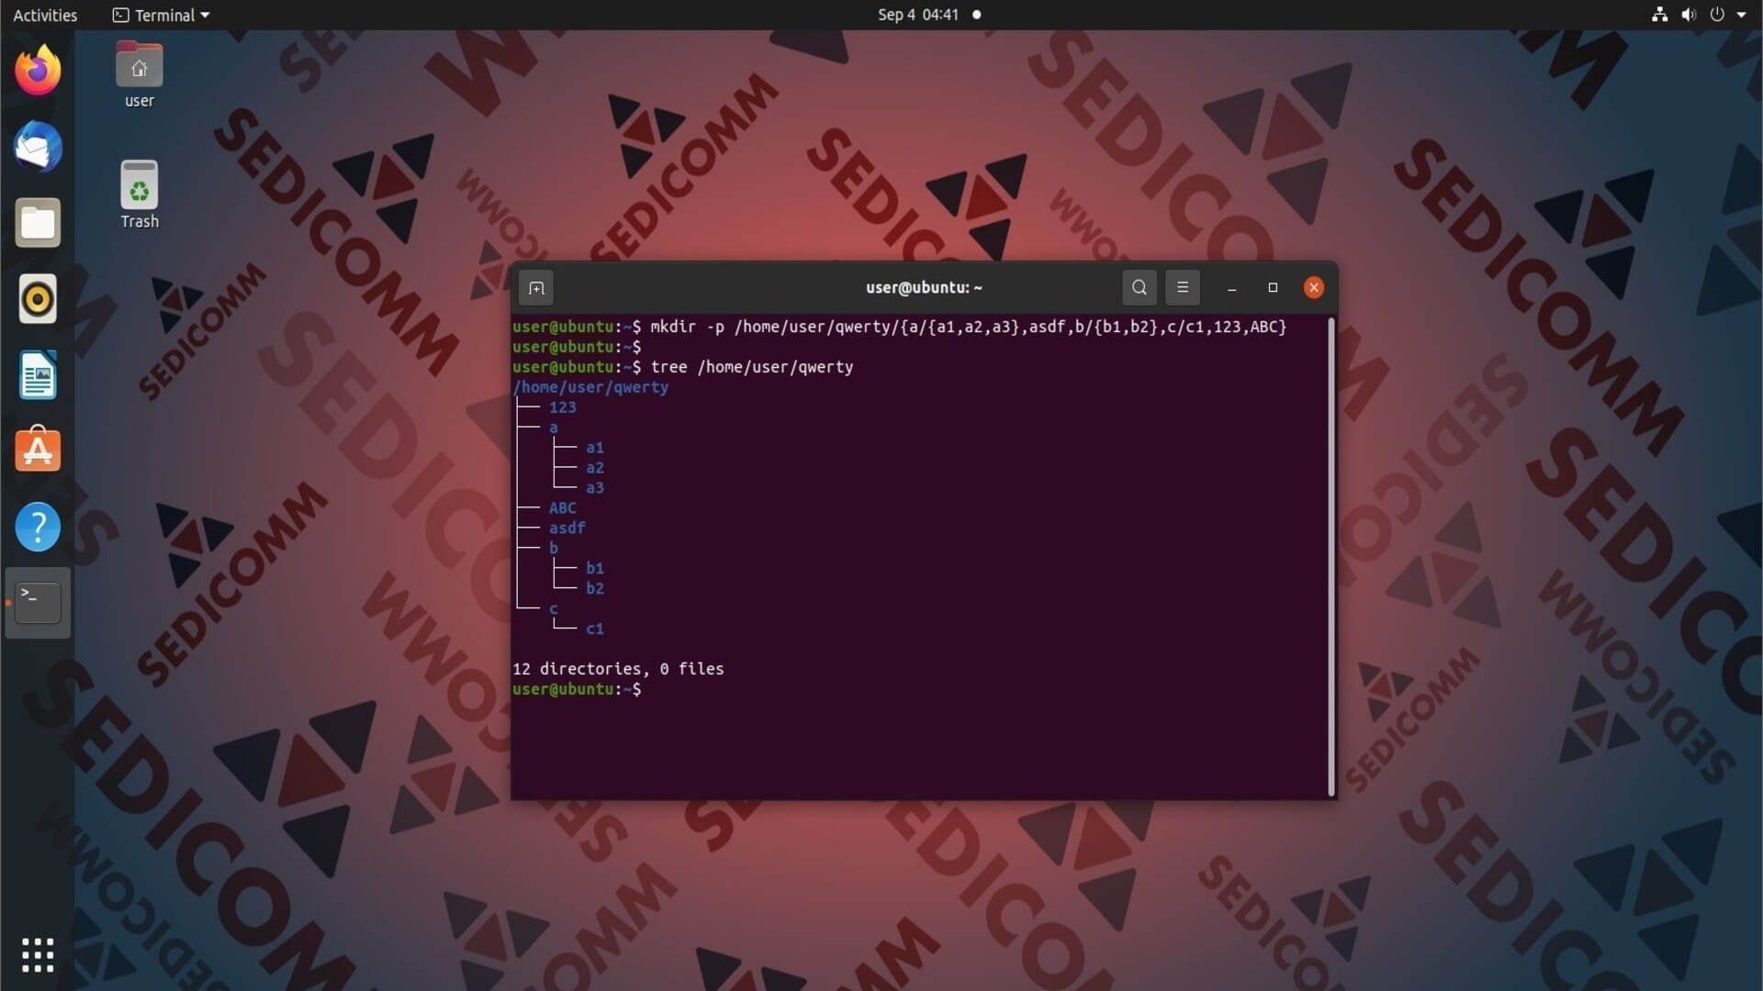Open the clock showing Sep 4 04:41
Screen dimensions: 1763x991
918,15
